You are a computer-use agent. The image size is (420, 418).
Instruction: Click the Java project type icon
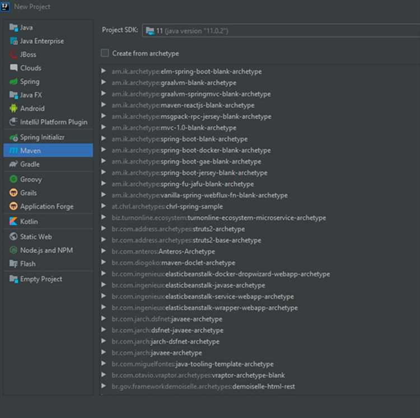13,27
